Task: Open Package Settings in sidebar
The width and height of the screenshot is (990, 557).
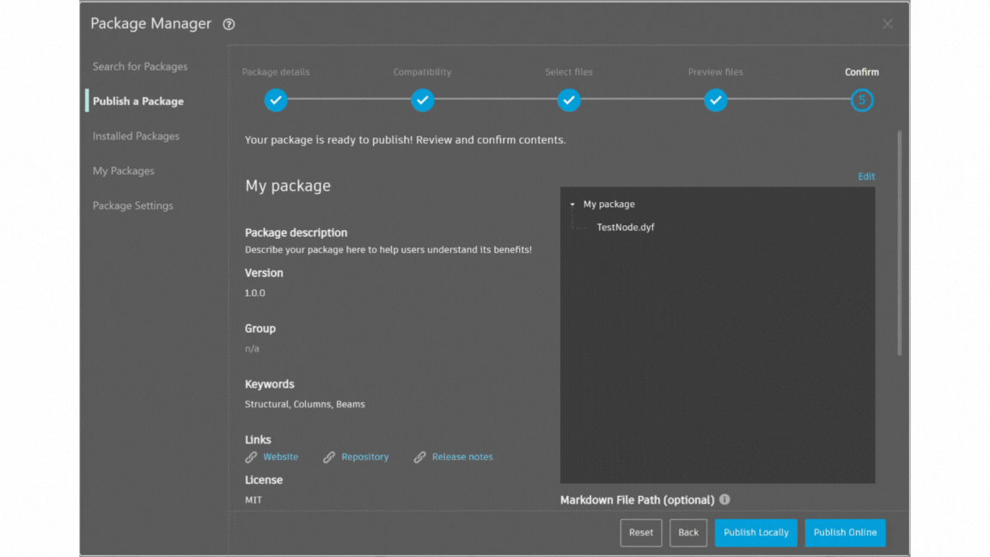Action: (x=133, y=205)
